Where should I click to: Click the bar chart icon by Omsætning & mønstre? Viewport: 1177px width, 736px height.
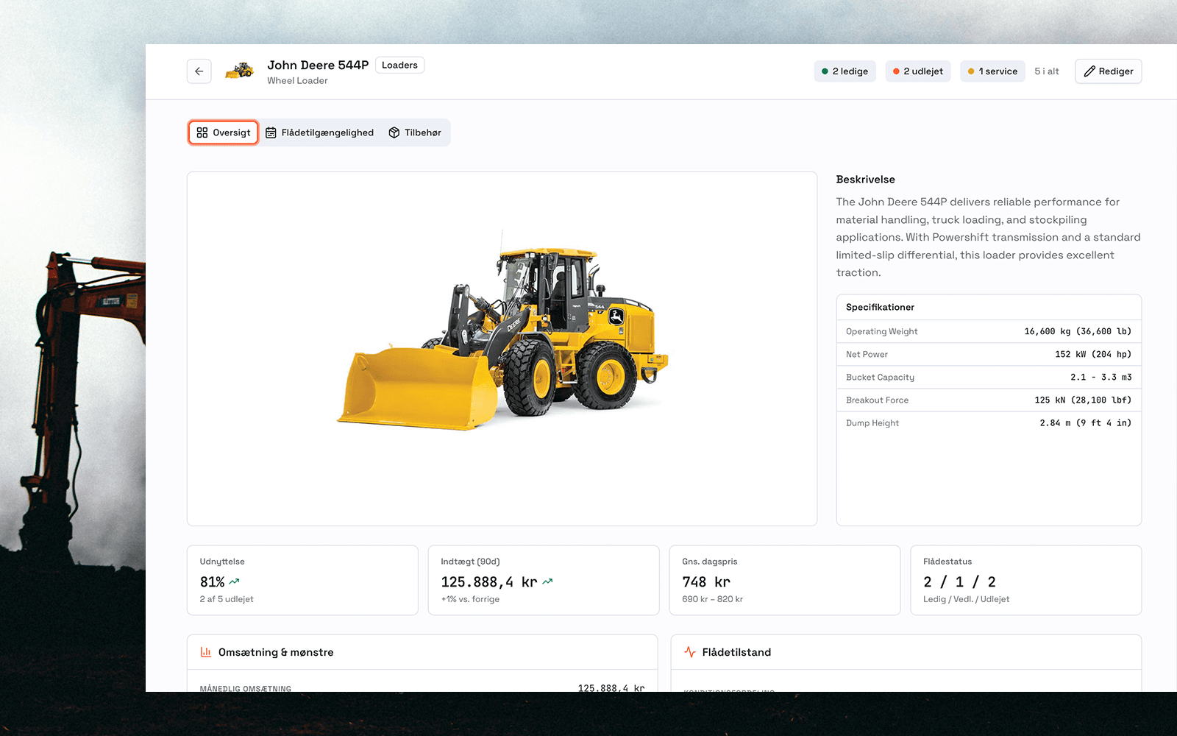click(x=206, y=652)
